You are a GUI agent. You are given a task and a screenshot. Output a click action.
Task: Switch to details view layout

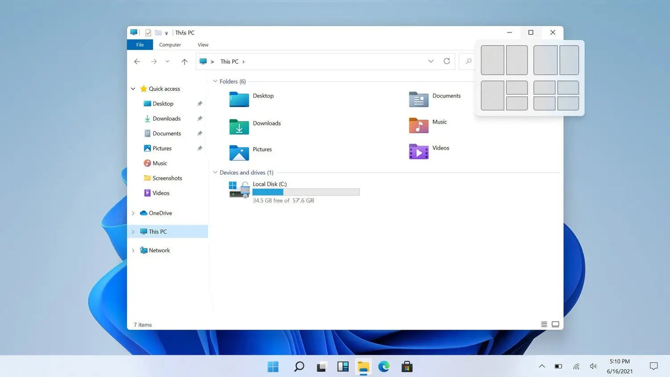point(544,324)
